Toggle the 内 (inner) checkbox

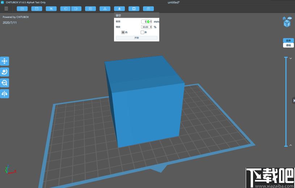(x=123, y=32)
